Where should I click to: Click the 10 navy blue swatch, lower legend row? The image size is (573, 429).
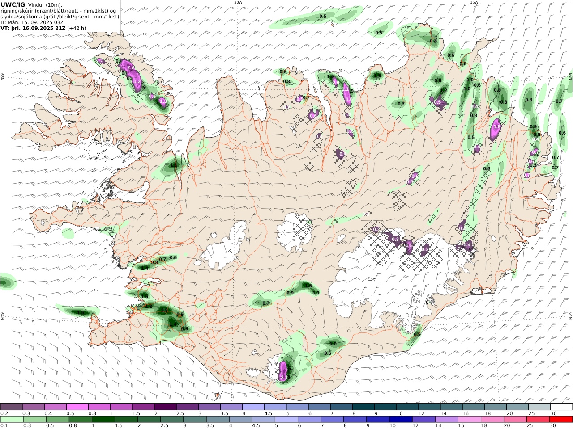tap(401, 420)
